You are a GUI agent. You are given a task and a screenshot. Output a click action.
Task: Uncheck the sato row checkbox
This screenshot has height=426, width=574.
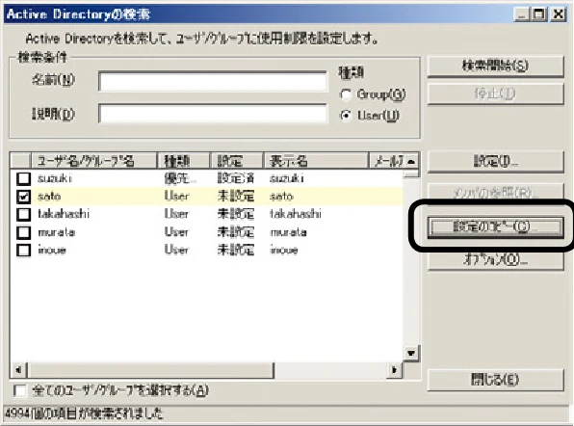[24, 197]
